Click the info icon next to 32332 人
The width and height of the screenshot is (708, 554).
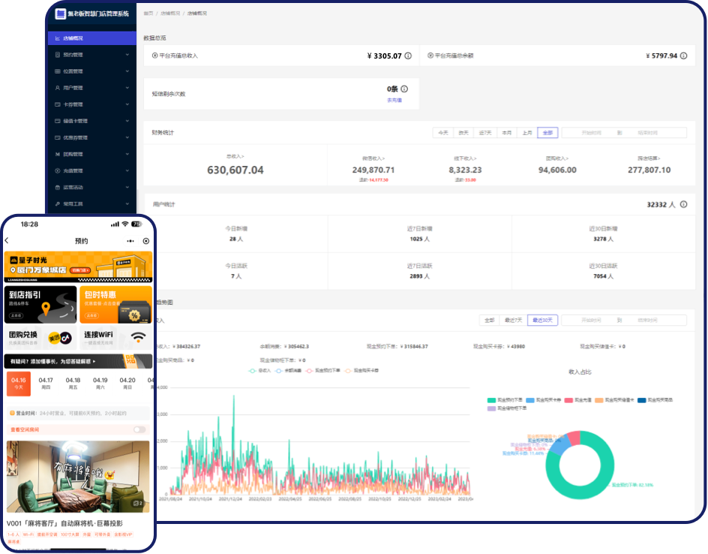[684, 204]
